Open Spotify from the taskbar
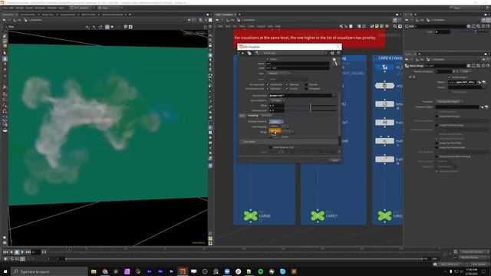 click(261, 271)
